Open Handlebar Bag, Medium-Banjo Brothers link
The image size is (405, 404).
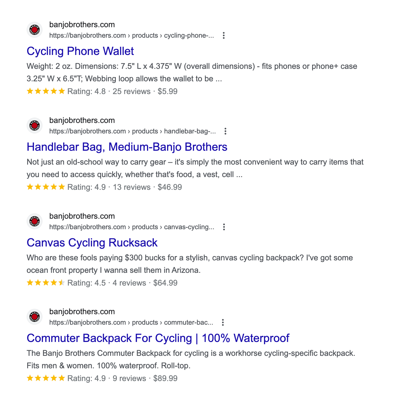pyautogui.click(x=127, y=147)
